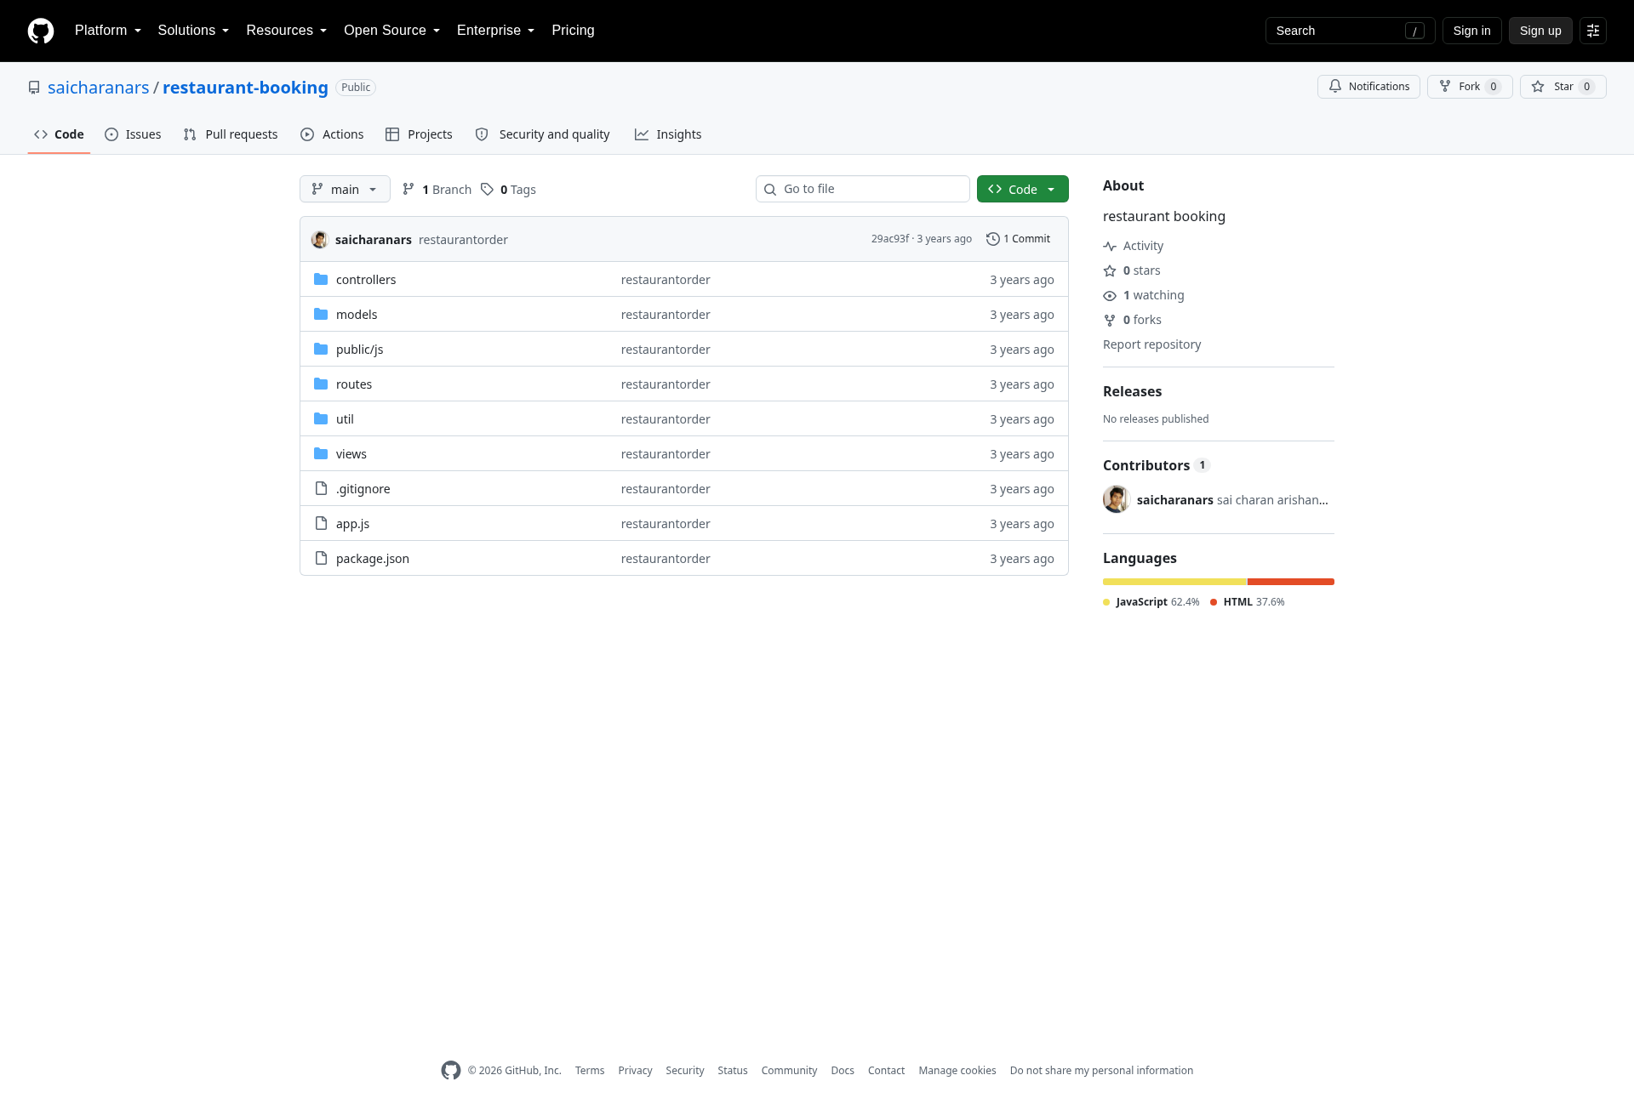Expand the main branch dropdown
The width and height of the screenshot is (1634, 1115).
[345, 189]
